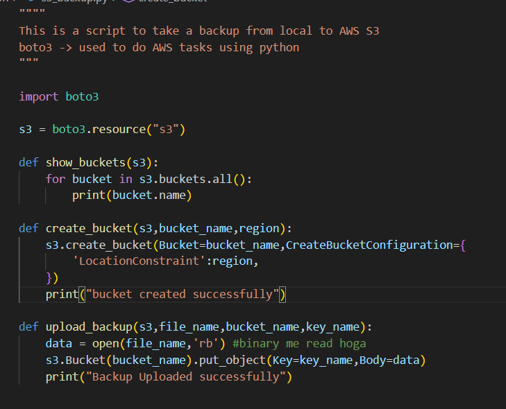
Task: Click the 'rb' mode string
Action: tap(205, 344)
